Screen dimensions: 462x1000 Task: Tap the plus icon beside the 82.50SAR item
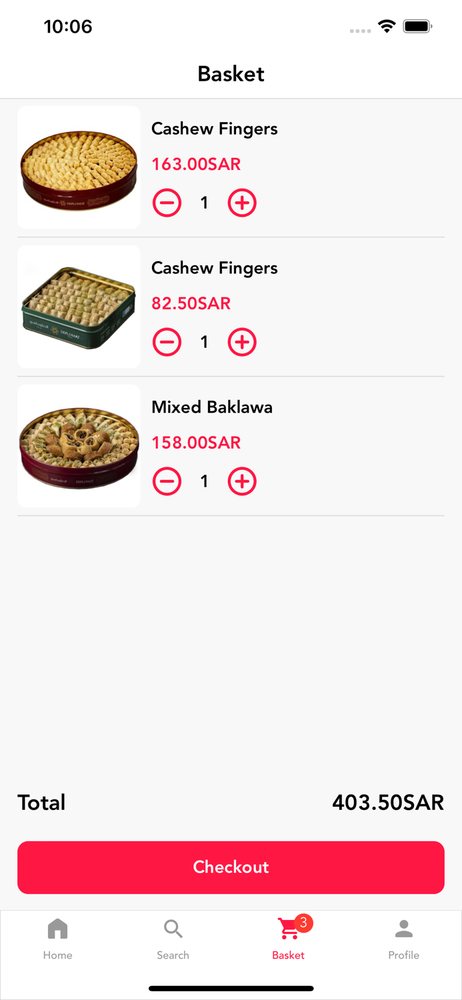[242, 342]
